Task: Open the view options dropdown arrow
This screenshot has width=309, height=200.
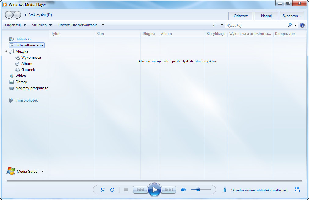Action: [222, 25]
